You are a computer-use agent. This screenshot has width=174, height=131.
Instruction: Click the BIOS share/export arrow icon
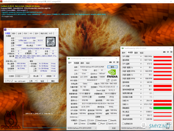click(x=108, y=80)
